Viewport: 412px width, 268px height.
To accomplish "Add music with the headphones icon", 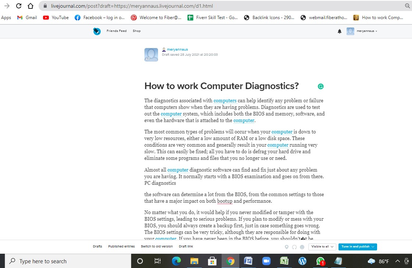I will pyautogui.click(x=294, y=247).
